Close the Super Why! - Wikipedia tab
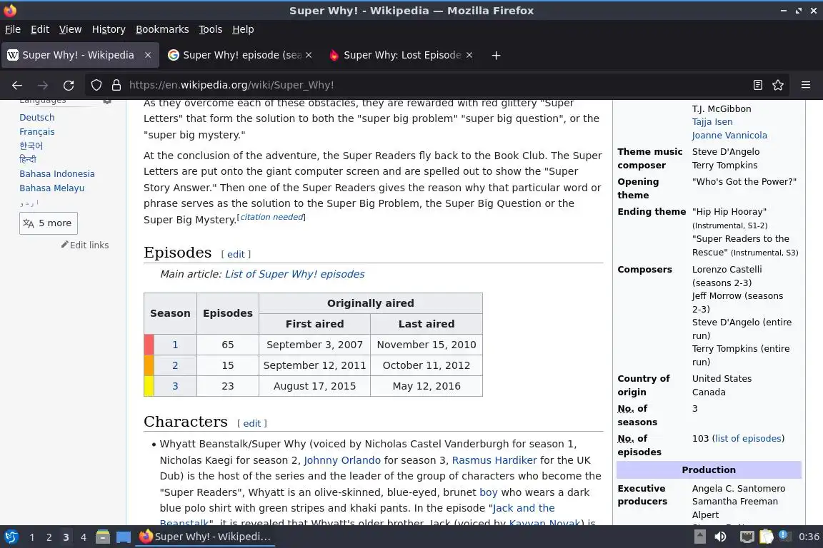This screenshot has width=823, height=548. [x=148, y=55]
